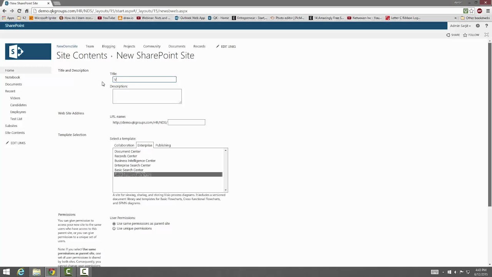Open the K2 bookmarks folder
The height and width of the screenshot is (277, 492).
[21, 18]
